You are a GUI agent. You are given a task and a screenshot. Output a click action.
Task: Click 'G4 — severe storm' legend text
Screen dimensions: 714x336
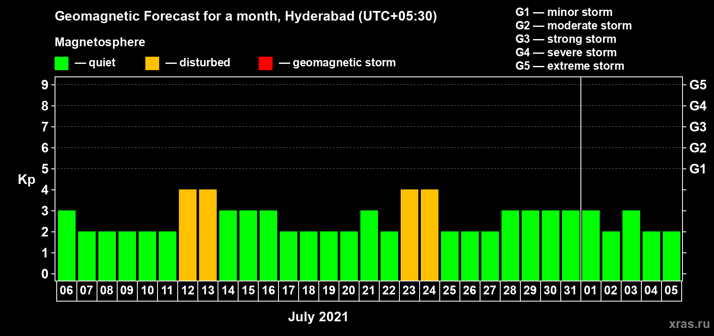pyautogui.click(x=566, y=52)
